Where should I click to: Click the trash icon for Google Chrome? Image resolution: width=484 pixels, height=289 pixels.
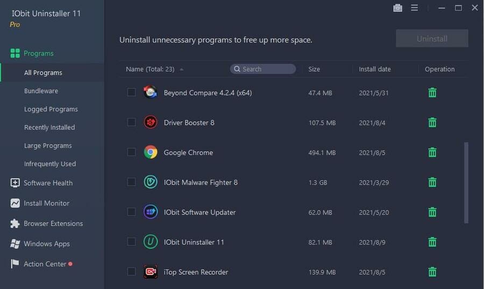[x=432, y=152]
